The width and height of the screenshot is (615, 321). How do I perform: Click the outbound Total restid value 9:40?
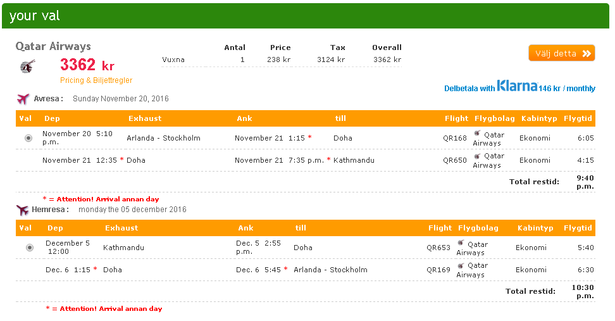585,182
